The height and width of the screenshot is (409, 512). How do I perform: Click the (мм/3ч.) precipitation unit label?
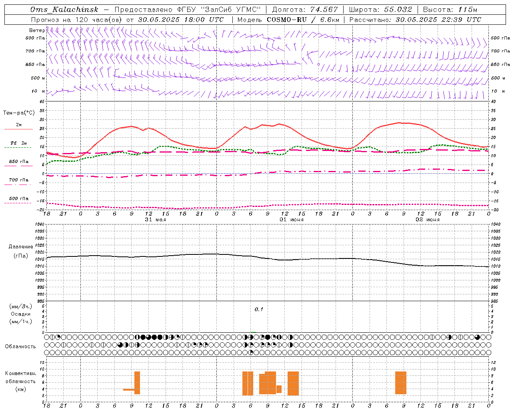(x=21, y=306)
